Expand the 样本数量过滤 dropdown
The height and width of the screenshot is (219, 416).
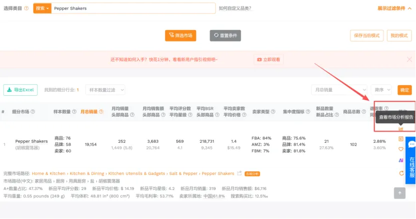105,90
